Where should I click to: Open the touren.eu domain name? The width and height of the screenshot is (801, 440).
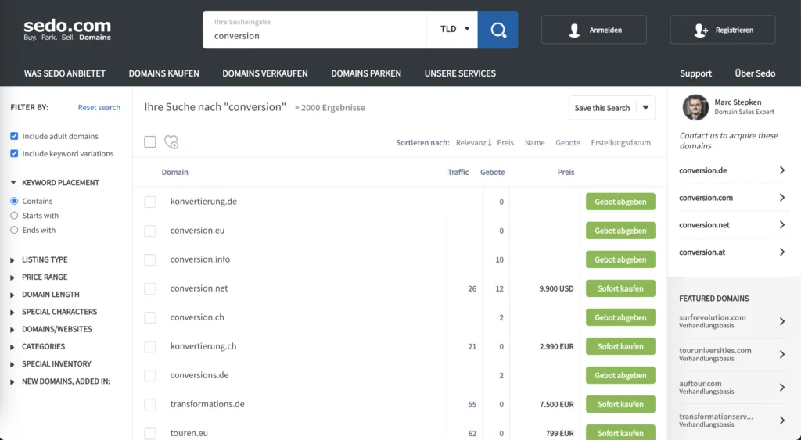pos(189,433)
